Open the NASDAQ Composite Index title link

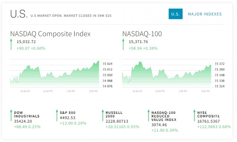[x=50, y=34]
